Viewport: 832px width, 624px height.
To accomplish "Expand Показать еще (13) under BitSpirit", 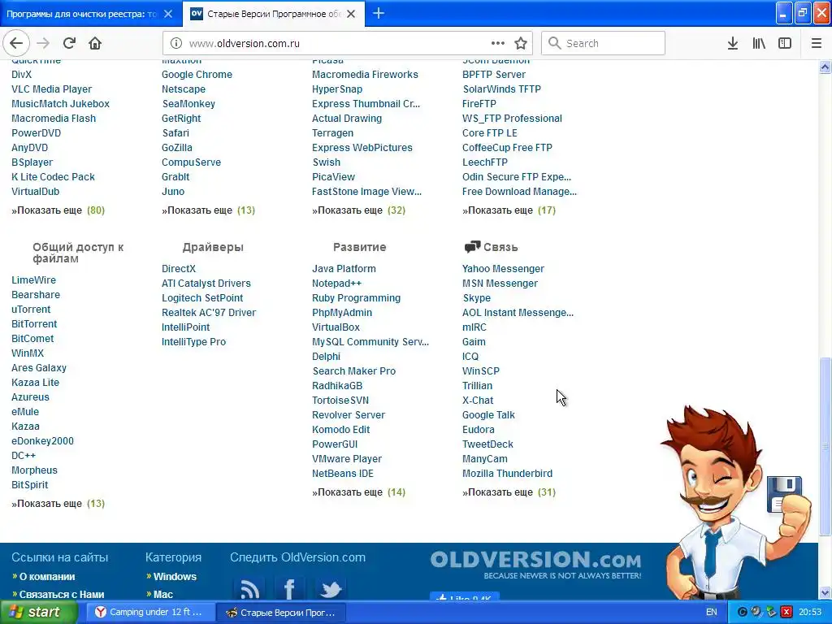I will click(58, 504).
